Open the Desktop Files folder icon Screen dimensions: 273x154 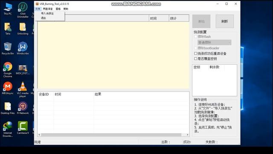[x=8, y=108]
